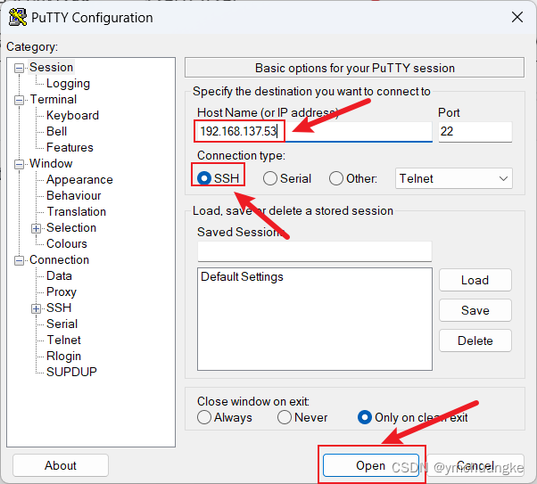Expand the SSH tree node
Image resolution: width=537 pixels, height=484 pixels.
tap(36, 308)
